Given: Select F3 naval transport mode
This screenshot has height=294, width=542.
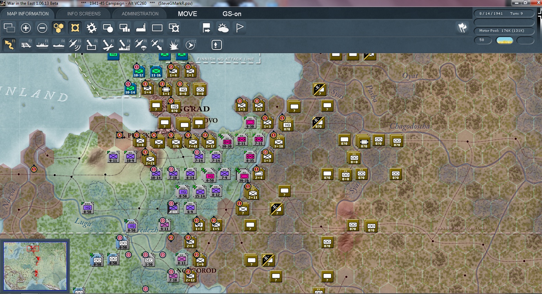Looking at the screenshot, I should (42, 45).
